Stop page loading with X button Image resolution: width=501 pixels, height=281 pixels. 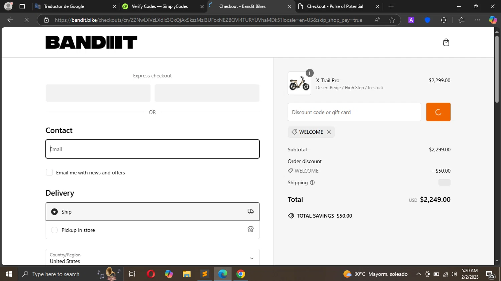(27, 20)
